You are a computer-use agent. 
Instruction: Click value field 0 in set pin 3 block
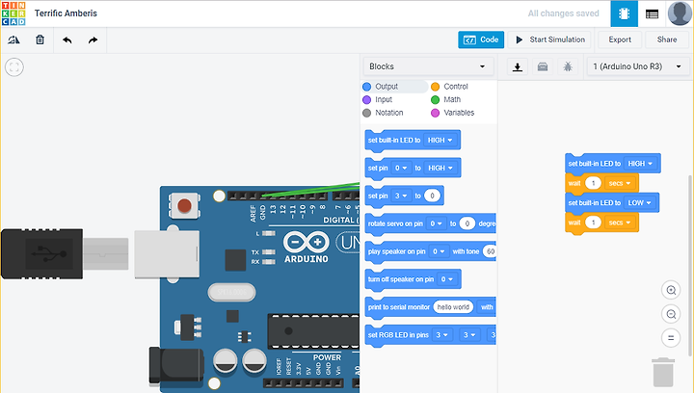(433, 196)
